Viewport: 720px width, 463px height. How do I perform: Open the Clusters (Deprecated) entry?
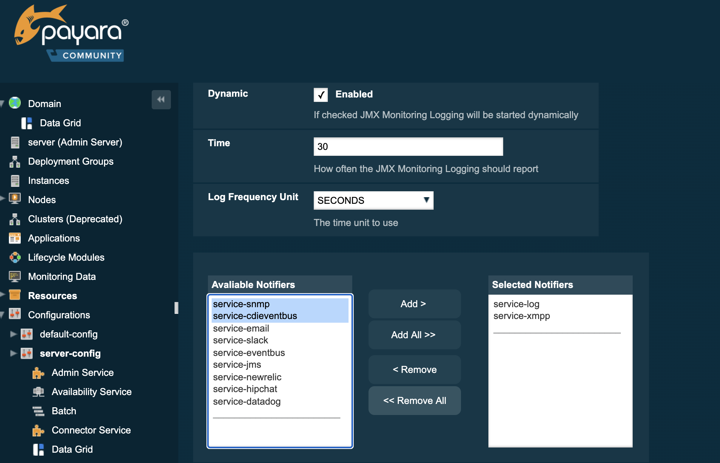[75, 219]
